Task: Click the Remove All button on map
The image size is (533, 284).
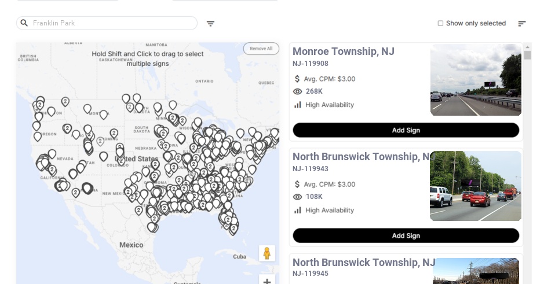Action: 261,49
